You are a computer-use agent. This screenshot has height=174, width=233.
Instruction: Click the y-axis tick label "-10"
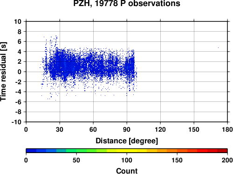click(x=17, y=122)
